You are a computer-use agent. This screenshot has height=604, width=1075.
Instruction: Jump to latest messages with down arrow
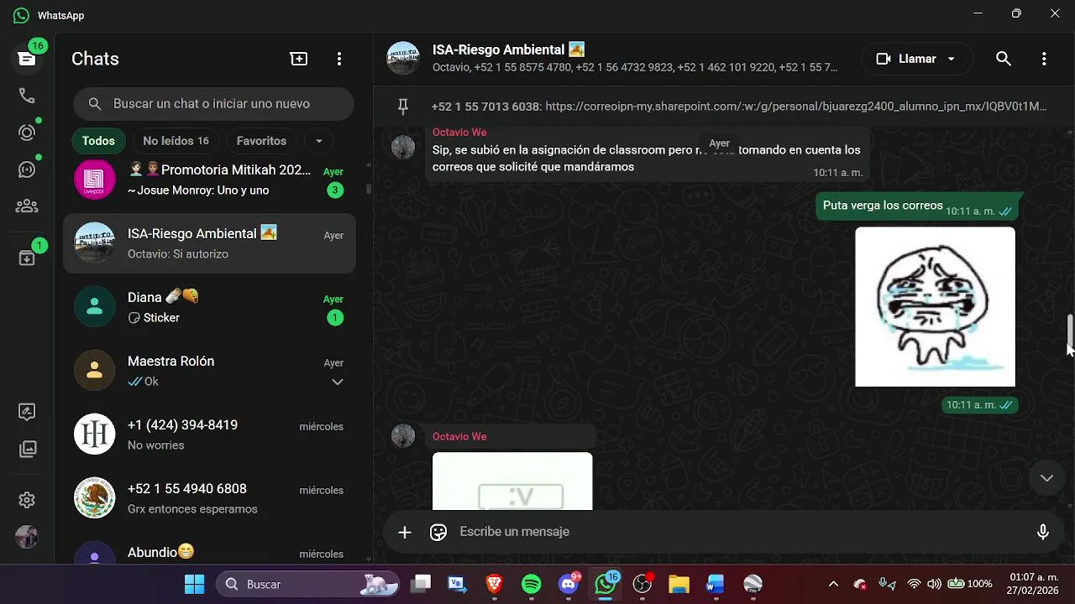[1046, 478]
